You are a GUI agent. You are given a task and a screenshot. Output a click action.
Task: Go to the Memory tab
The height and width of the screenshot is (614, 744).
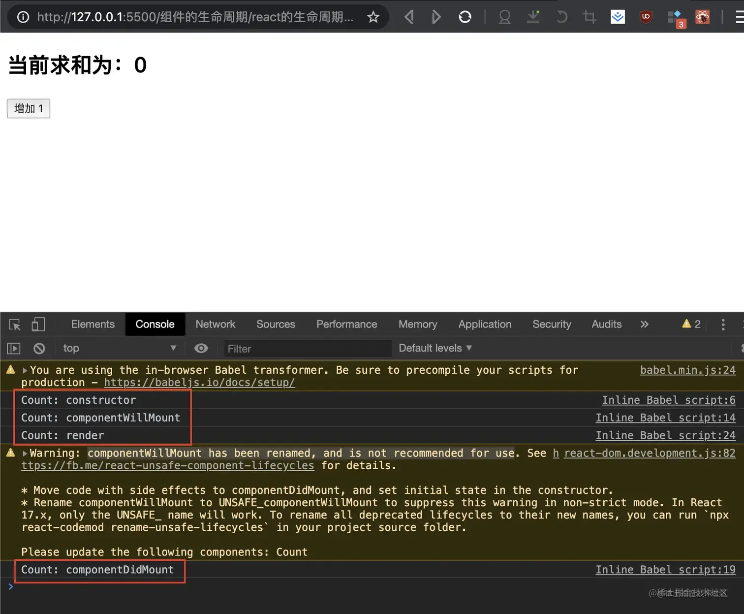[x=418, y=324]
